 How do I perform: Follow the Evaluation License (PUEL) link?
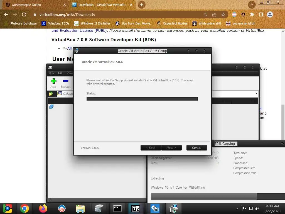(x=79, y=31)
